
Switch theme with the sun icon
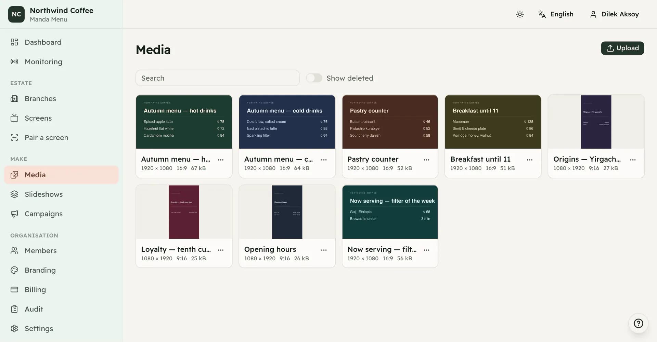point(520,14)
